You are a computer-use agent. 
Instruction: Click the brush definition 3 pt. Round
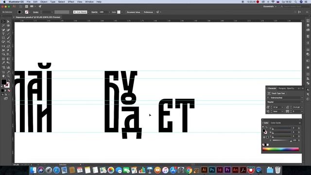[x=80, y=12]
